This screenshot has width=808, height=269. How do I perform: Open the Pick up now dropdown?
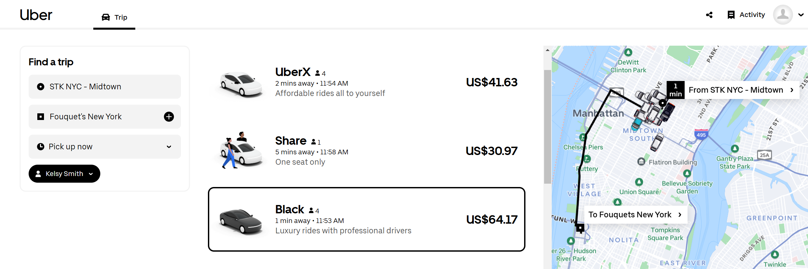[x=105, y=147]
